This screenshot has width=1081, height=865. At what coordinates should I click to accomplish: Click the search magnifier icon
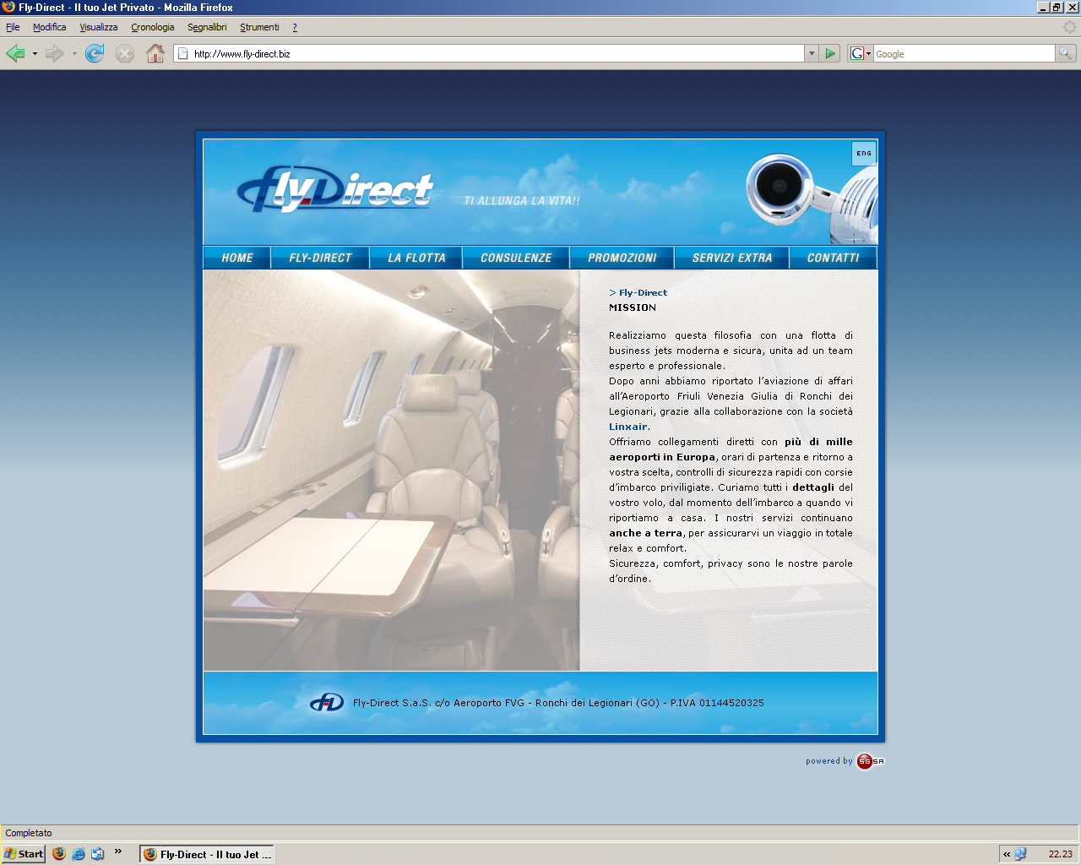coord(1066,53)
